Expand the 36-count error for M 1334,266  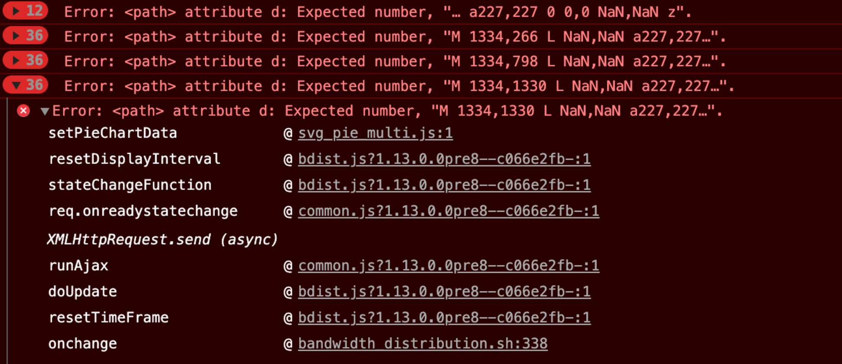[16, 36]
